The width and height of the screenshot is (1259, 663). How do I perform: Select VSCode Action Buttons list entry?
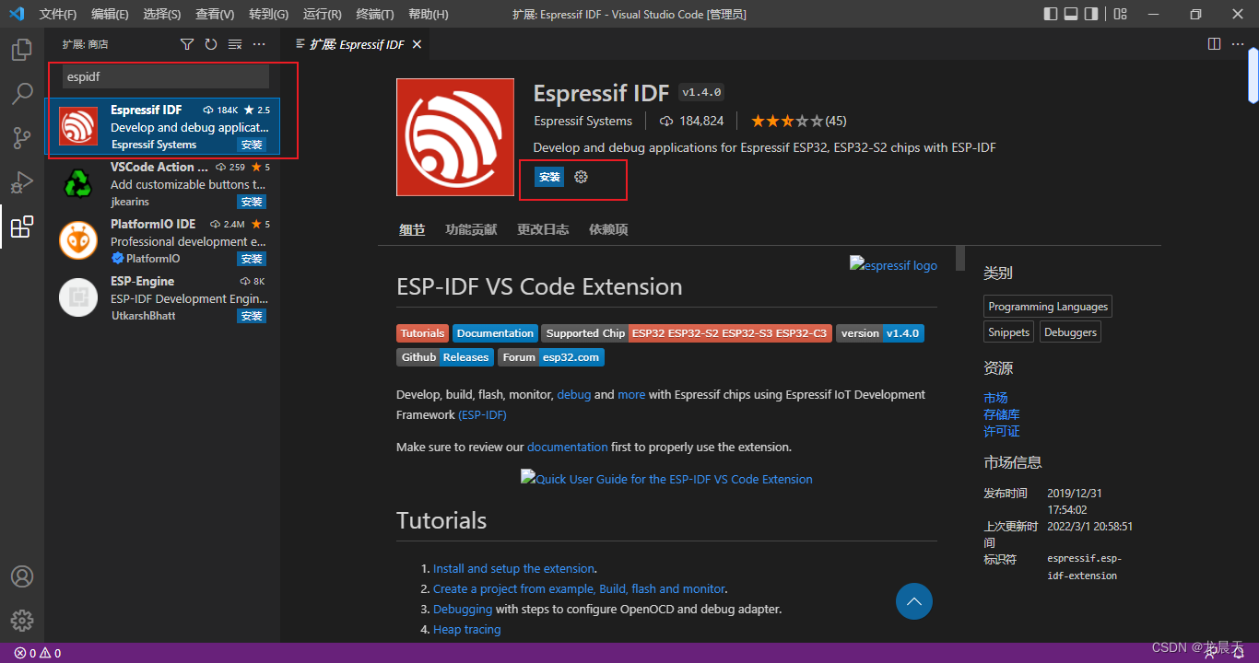pyautogui.click(x=162, y=183)
